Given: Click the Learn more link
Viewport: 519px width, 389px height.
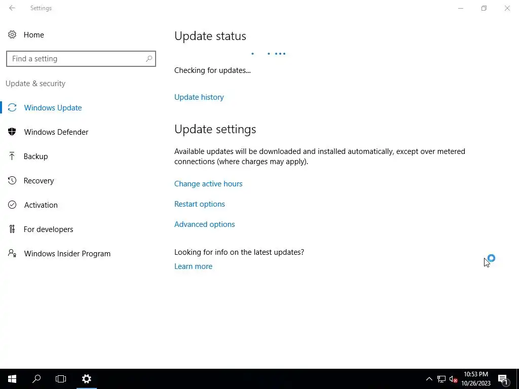Looking at the screenshot, I should [x=193, y=266].
